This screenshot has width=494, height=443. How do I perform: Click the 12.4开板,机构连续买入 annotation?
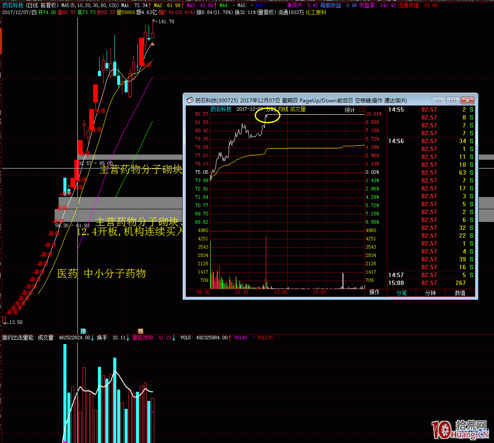(129, 231)
